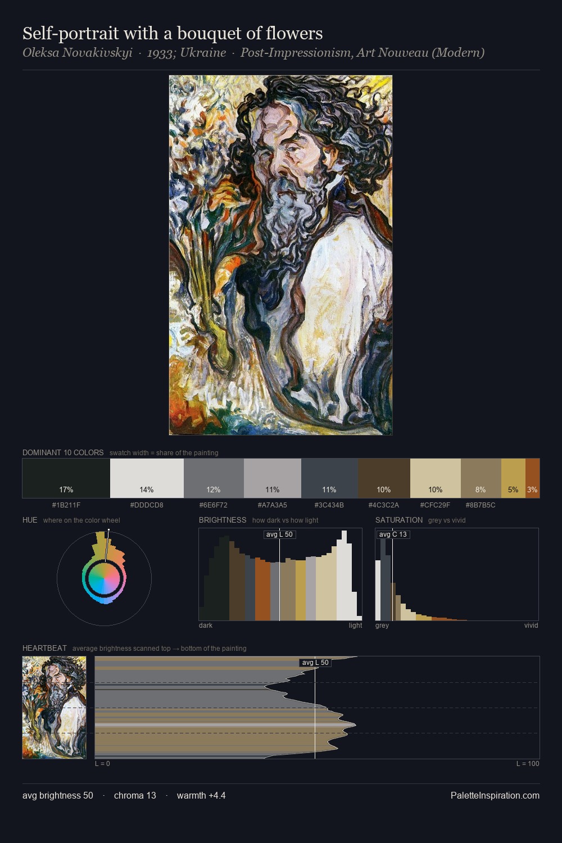Click the 'dark' axis label under brightness chart

(206, 626)
